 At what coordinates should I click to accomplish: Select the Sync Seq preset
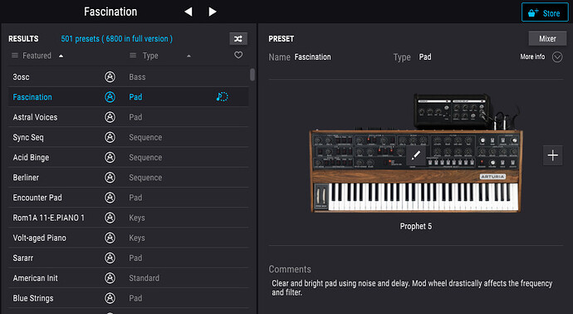click(x=128, y=137)
